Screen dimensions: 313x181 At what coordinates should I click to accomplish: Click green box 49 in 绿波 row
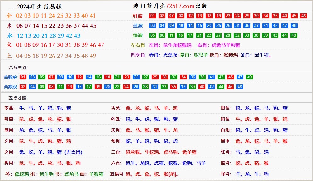tap(294, 35)
